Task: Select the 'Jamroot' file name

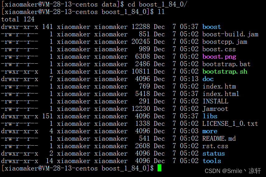Action: tap(215, 109)
